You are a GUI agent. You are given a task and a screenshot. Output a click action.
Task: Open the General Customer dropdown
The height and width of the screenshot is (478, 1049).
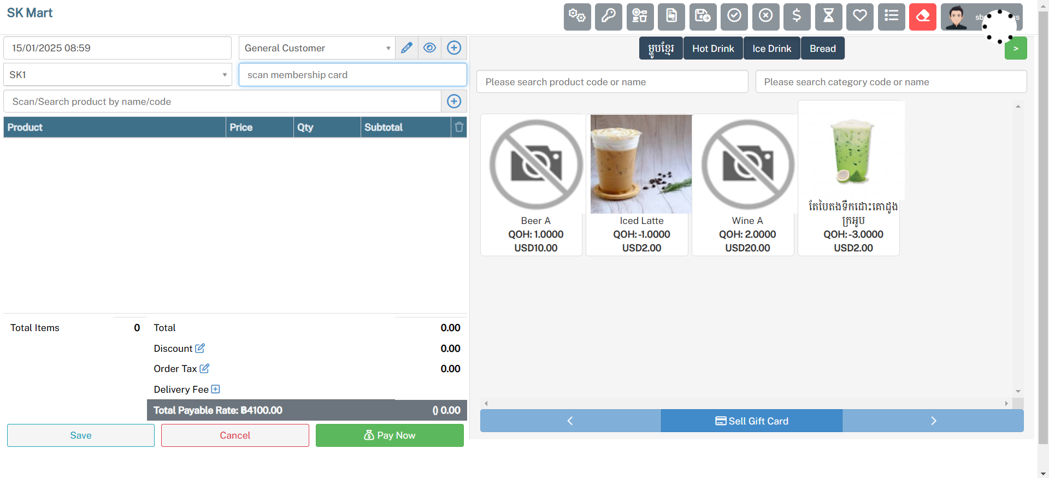coord(317,48)
